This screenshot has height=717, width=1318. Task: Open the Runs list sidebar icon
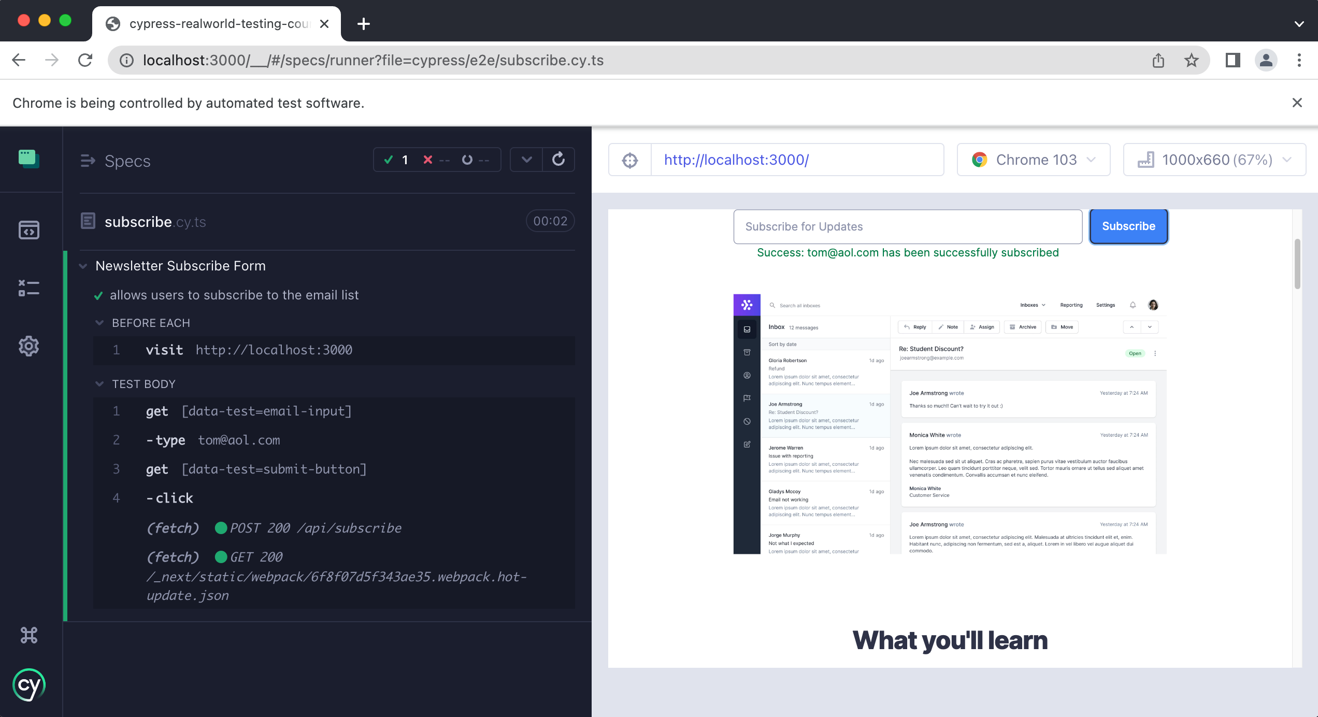[29, 288]
